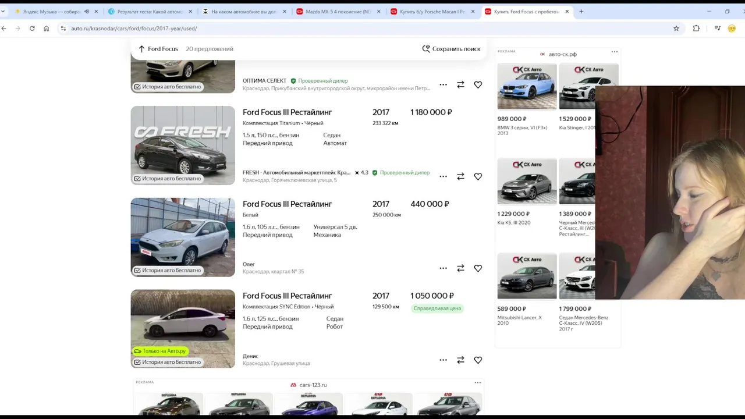Open the 440 000 ₽ Ford Focus listing title
The image size is (745, 419).
pyautogui.click(x=287, y=204)
